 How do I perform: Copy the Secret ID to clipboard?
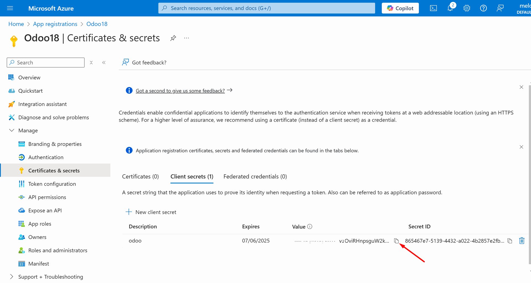click(x=510, y=241)
